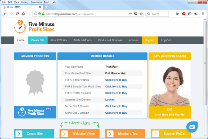This screenshot has width=208, height=139.
Task: Start the Members Tour button label
Action: click(128, 133)
